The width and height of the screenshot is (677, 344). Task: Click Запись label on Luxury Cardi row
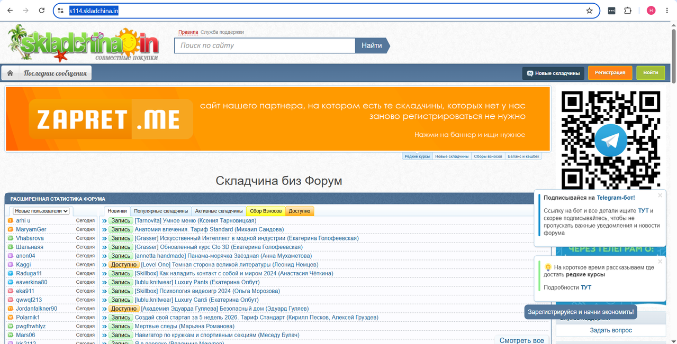[x=121, y=300]
